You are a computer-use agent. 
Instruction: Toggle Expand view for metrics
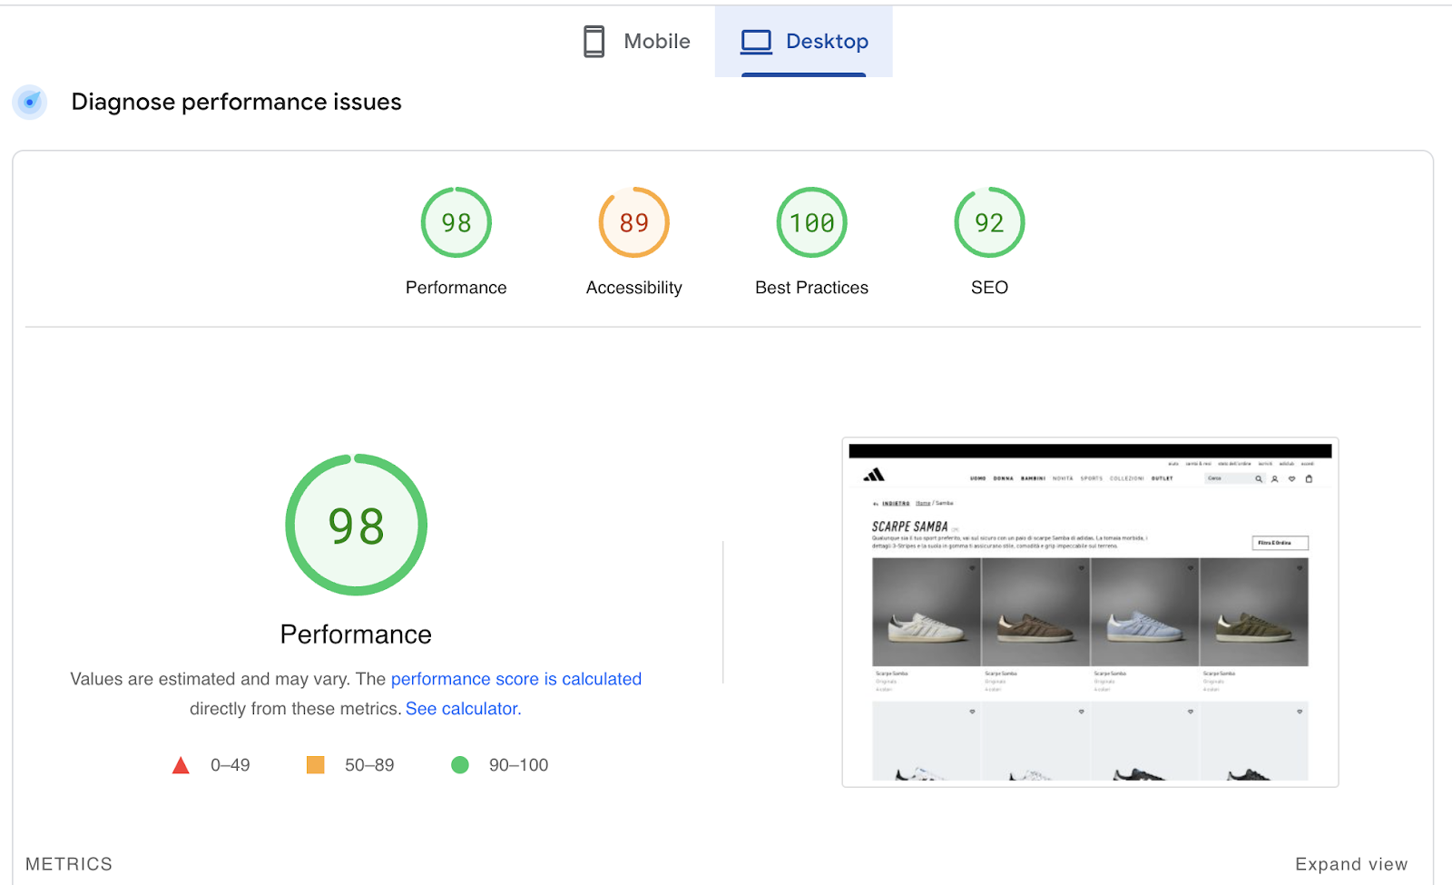(1351, 864)
